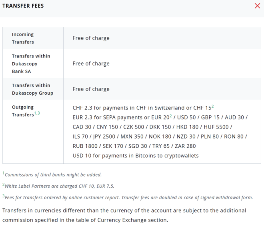Click the third banks commissions footnote
Viewport: 264px width, 226px height.
click(x=52, y=174)
